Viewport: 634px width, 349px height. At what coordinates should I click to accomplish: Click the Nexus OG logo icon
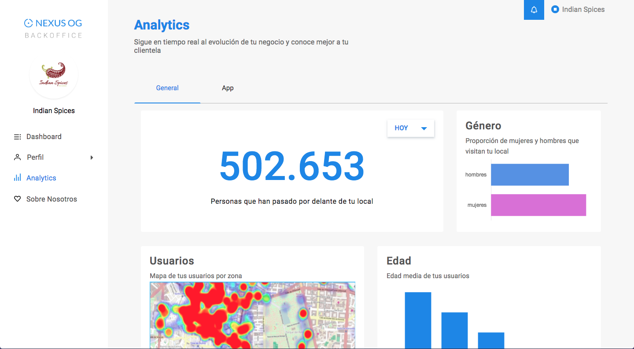tap(29, 23)
